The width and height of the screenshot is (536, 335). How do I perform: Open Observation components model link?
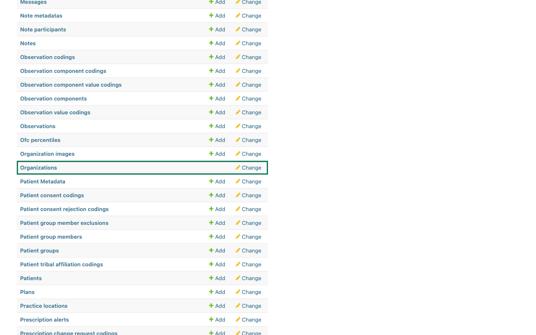(54, 98)
